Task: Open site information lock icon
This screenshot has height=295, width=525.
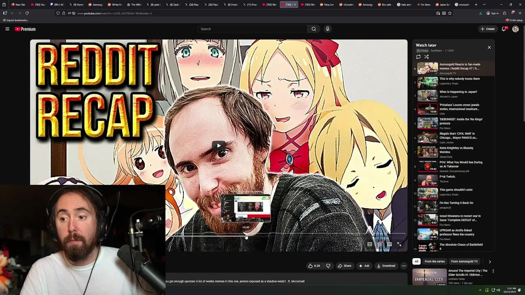Action: pos(64,13)
